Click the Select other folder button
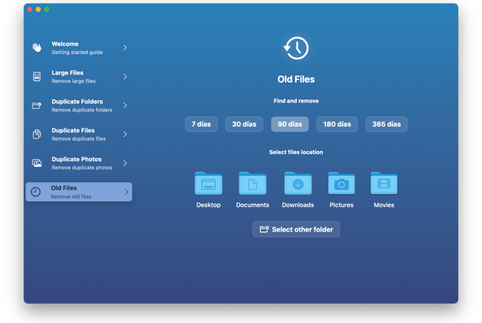The image size is (482, 323). coord(296,229)
